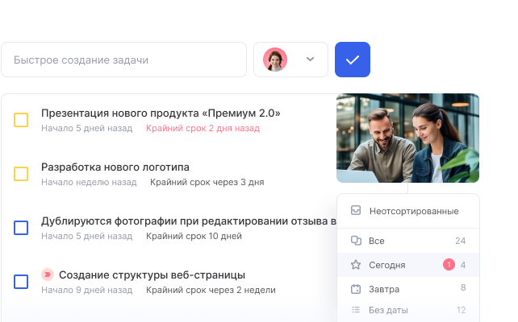The width and height of the screenshot is (518, 322).
Task: Mark Разработка нового логотипа as done
Action: tap(21, 174)
